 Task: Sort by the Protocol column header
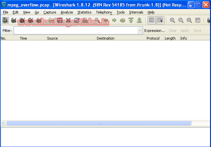155,38
